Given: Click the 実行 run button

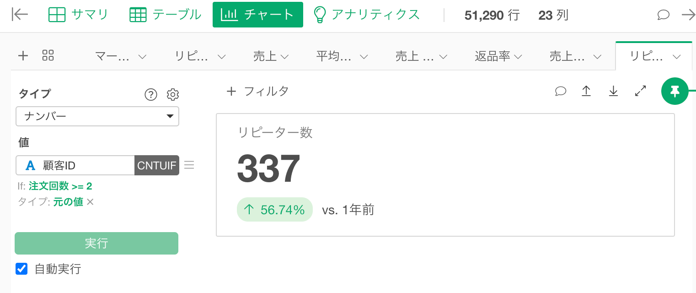Looking at the screenshot, I should pos(96,243).
